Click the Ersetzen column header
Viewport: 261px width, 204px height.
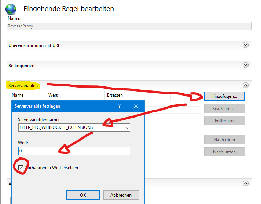[115, 95]
